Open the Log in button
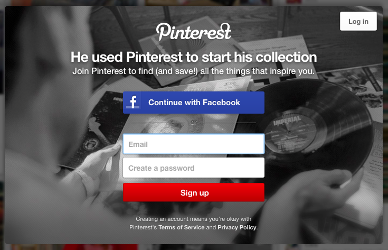388x250 pixels. [358, 21]
